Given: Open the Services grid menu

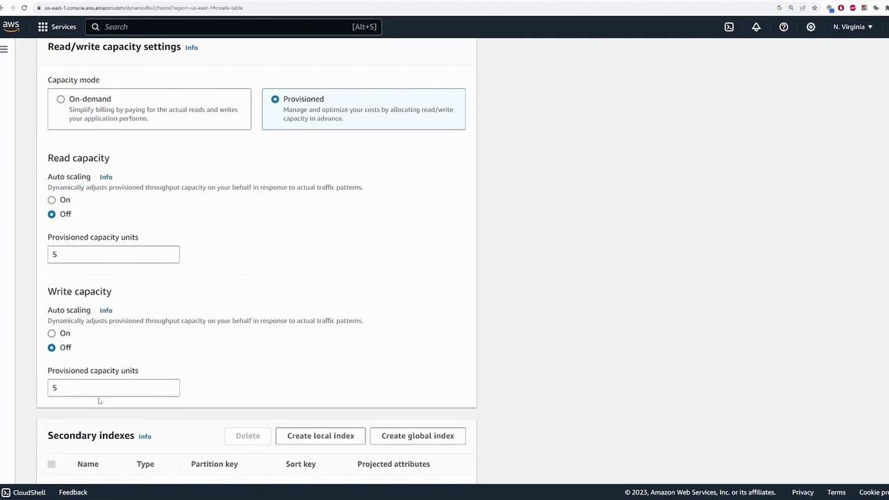Looking at the screenshot, I should point(57,27).
